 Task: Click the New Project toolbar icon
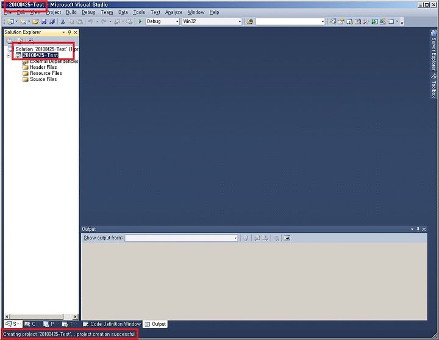10,21
